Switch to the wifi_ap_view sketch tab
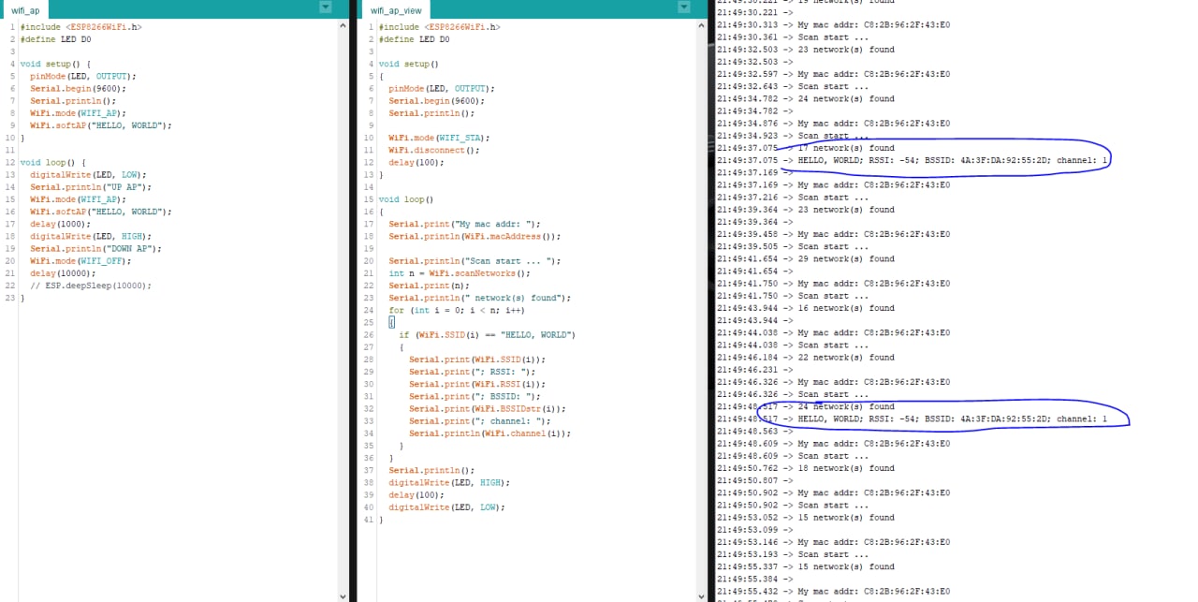This screenshot has height=602, width=1198. click(x=396, y=10)
